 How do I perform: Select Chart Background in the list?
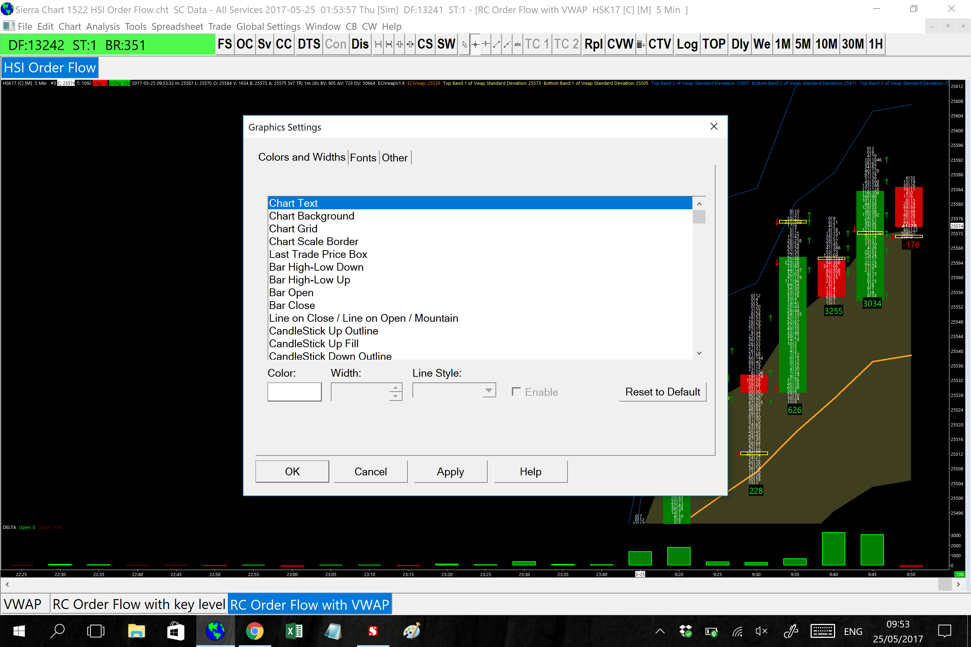click(x=312, y=216)
